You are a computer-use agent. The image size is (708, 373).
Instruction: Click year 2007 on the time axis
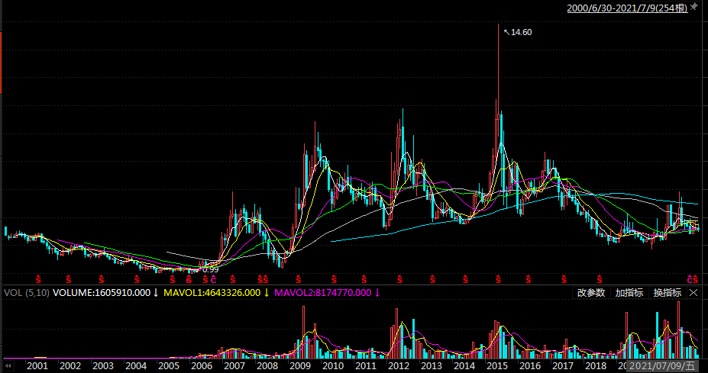(234, 366)
